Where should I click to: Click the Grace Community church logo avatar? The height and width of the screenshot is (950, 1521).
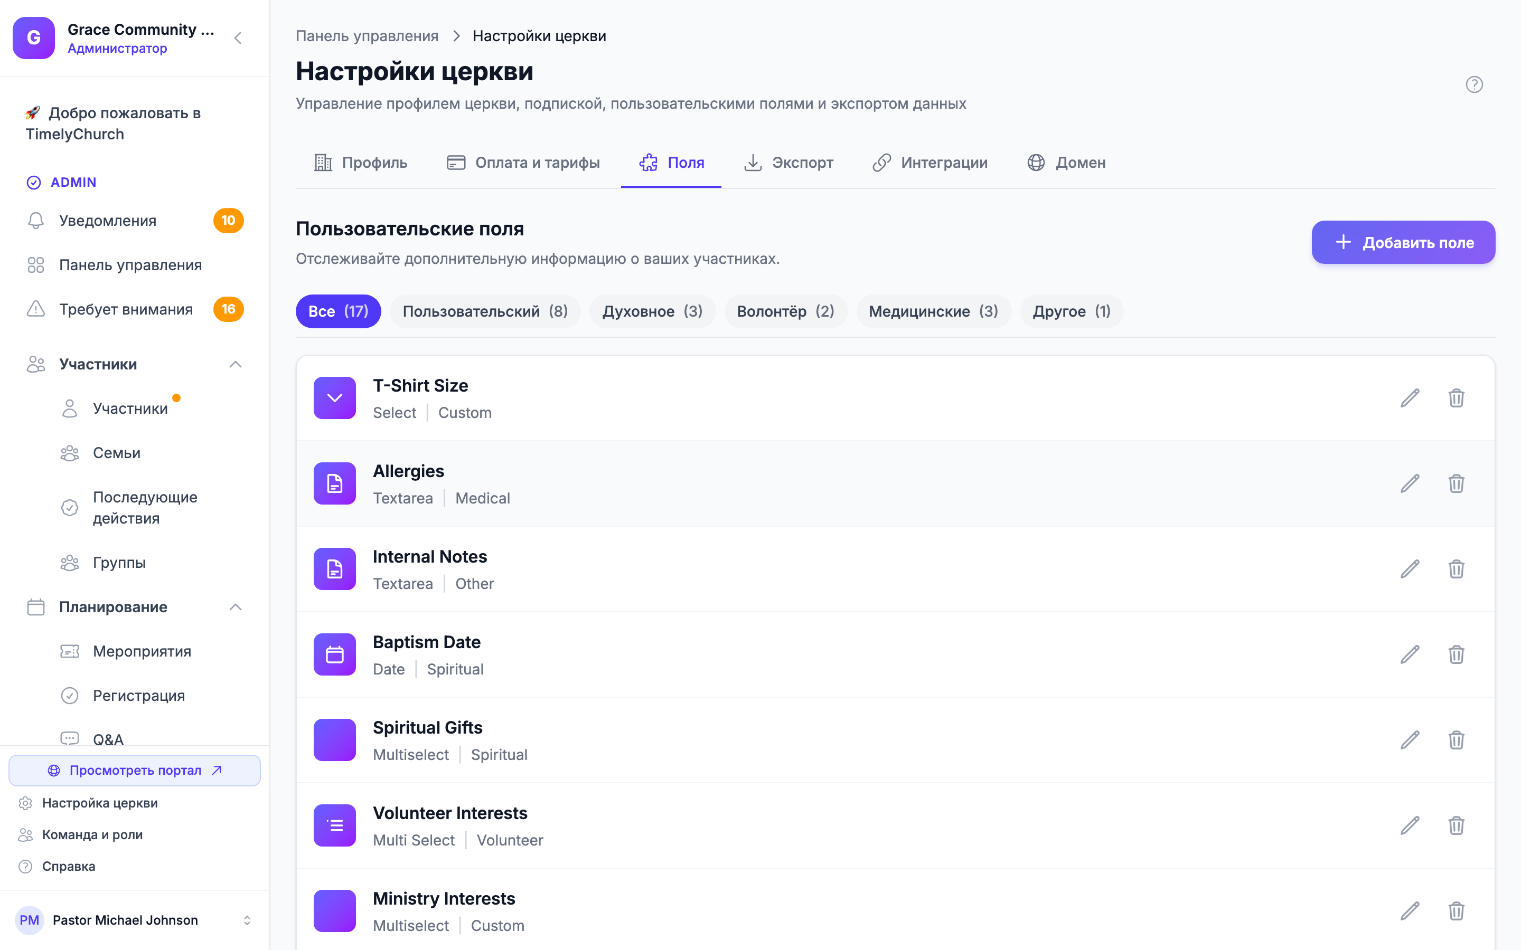click(34, 37)
